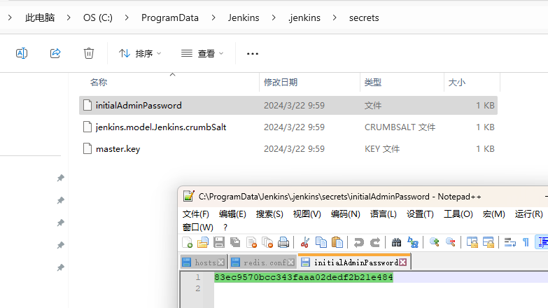This screenshot has height=308, width=548.
Task: Close the initialAdminPassword tab
Action: 403,262
